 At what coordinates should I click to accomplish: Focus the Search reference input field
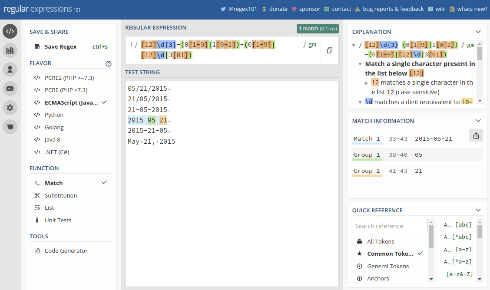pyautogui.click(x=390, y=226)
